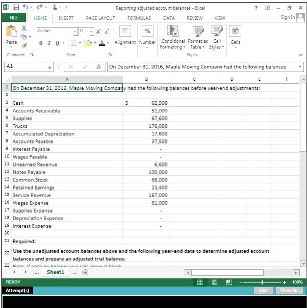
Task: Click the Hint button
Action: [264, 290]
